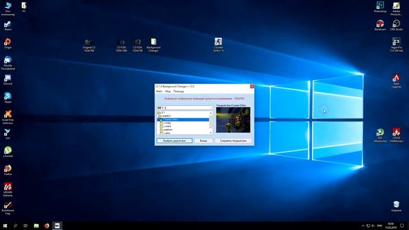Select the Mozilla Thunderbird desktop icon

(8, 63)
